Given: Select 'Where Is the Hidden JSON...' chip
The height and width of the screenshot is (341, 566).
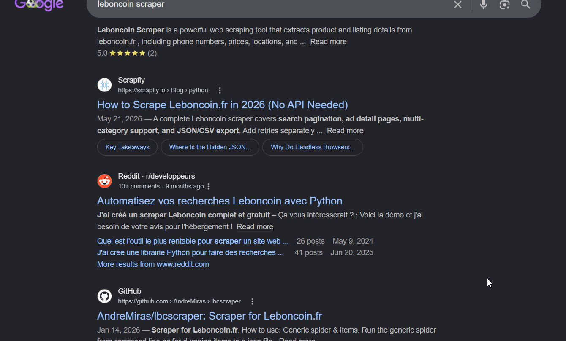Looking at the screenshot, I should [210, 147].
